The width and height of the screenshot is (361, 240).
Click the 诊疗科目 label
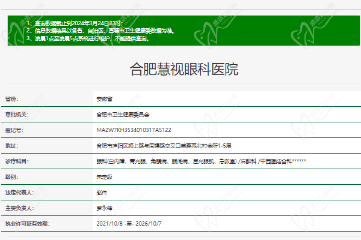tap(17, 161)
